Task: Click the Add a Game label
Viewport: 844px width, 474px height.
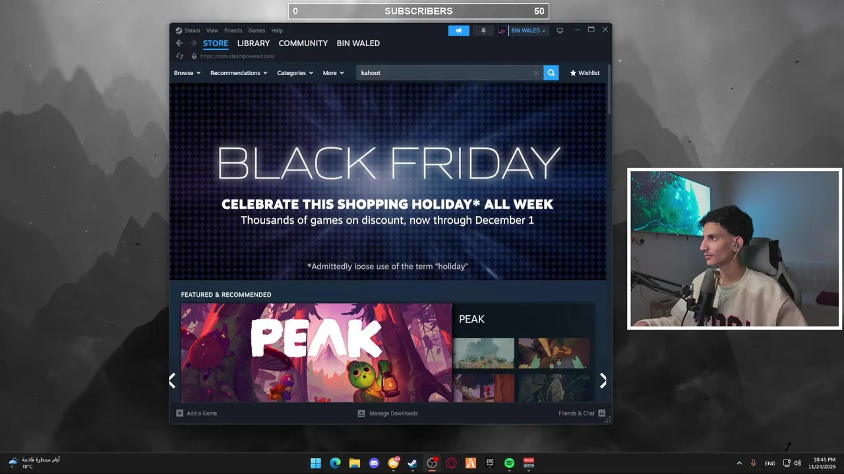Action: [202, 413]
